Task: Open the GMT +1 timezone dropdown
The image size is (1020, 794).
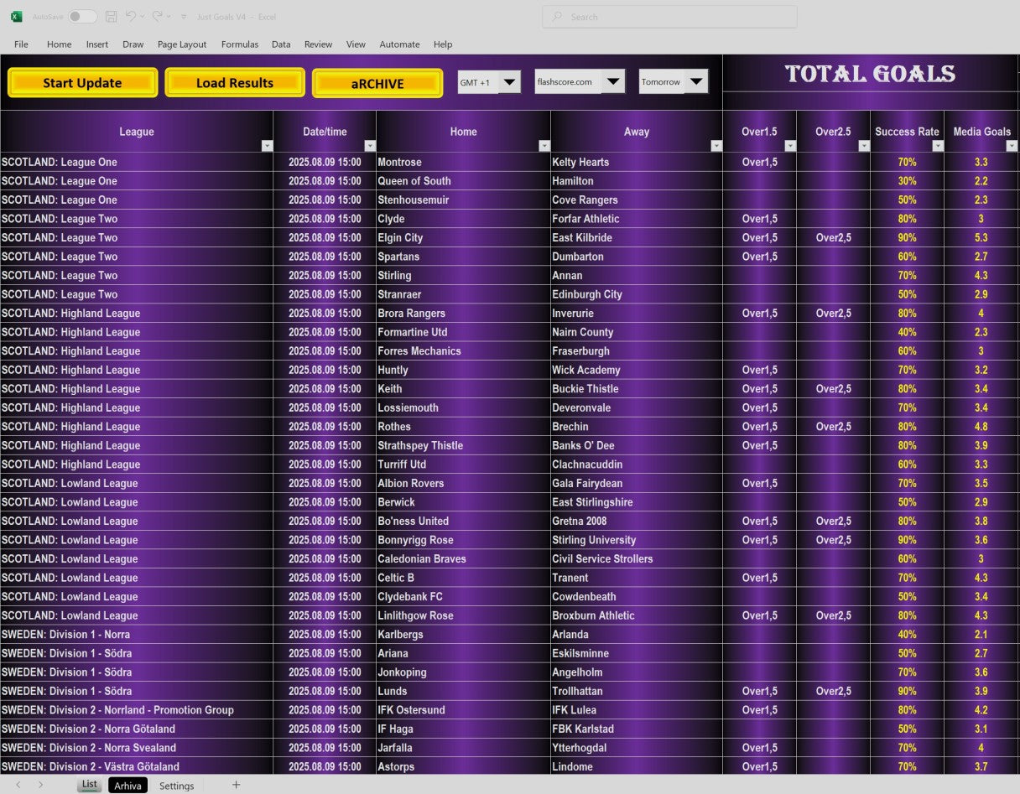Action: (508, 81)
